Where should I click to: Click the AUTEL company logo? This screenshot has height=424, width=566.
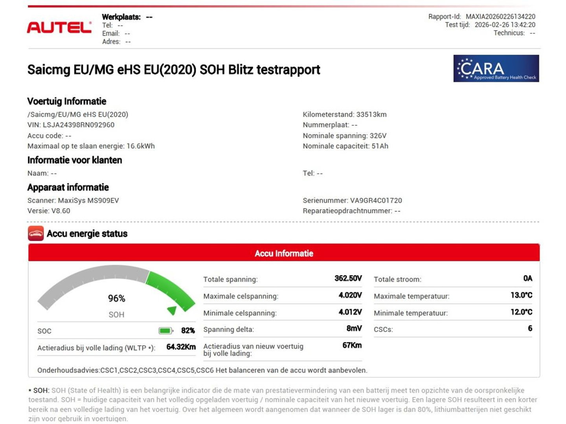[58, 27]
